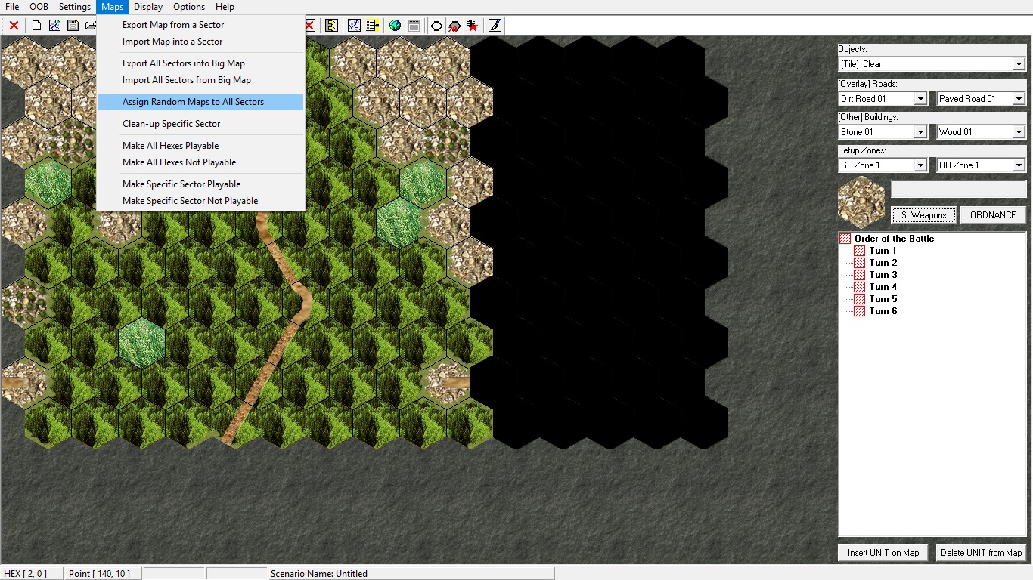Click the globe toolbar icon
The height and width of the screenshot is (580, 1033).
(395, 26)
